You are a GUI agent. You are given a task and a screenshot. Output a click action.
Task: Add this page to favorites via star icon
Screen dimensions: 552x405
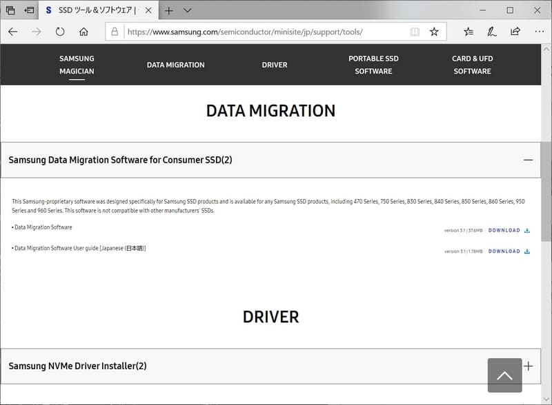[434, 31]
